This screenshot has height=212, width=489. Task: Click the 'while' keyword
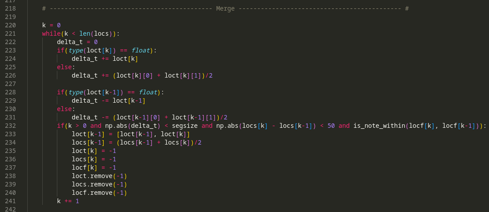pos(51,33)
